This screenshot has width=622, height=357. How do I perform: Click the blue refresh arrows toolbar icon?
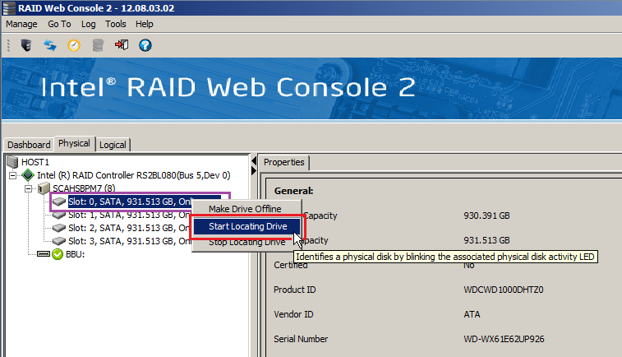tap(50, 45)
